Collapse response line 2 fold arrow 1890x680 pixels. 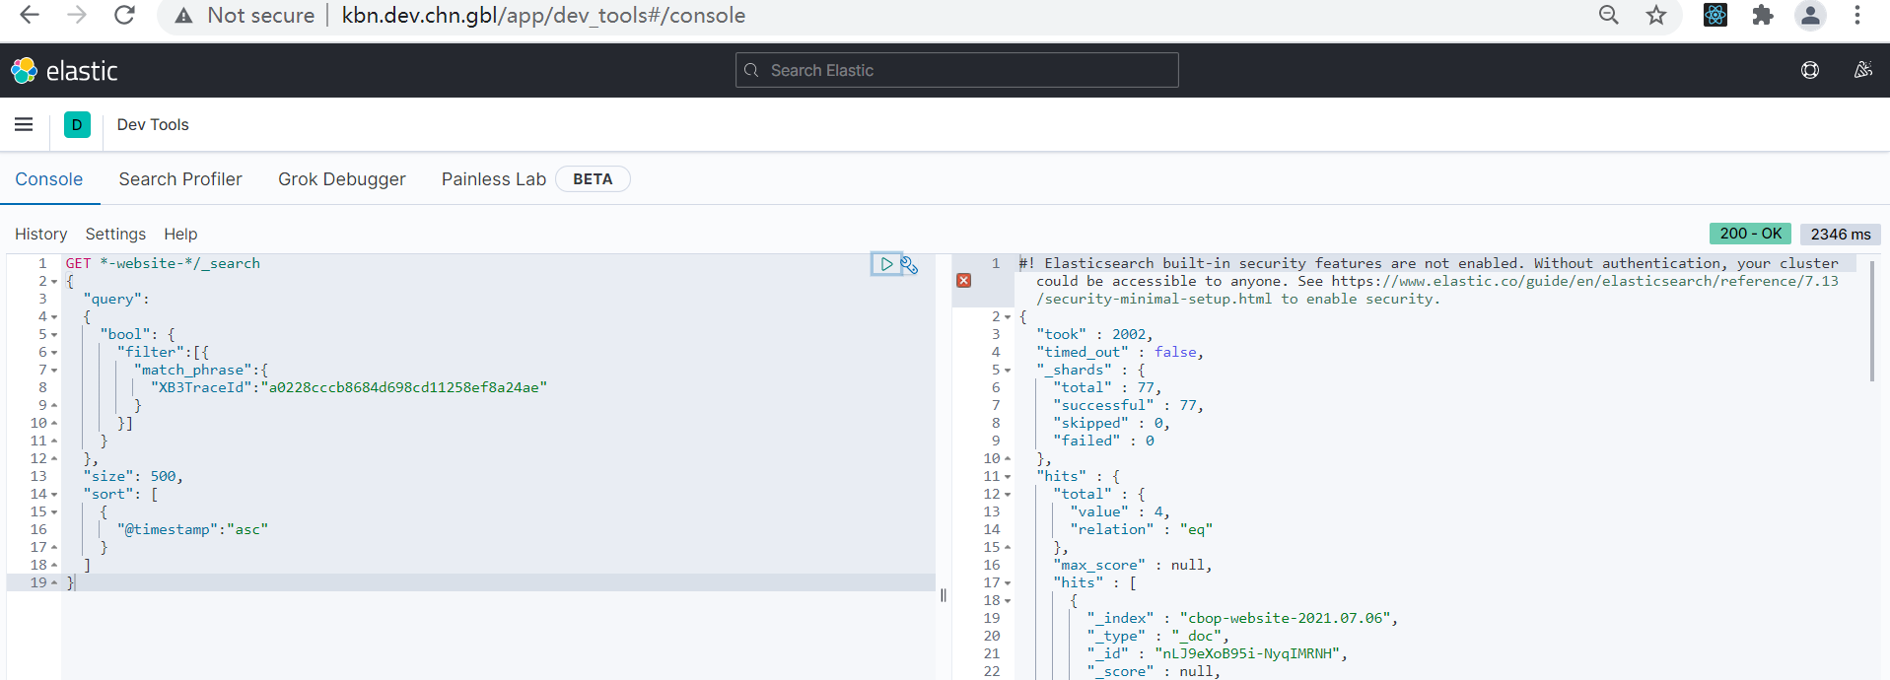(x=1008, y=317)
